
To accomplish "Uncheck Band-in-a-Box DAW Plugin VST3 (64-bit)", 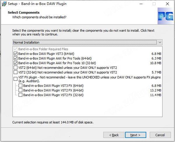I will tap(15, 54).
